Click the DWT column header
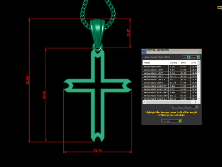The width and height of the screenshot is (222, 167). 185,63
